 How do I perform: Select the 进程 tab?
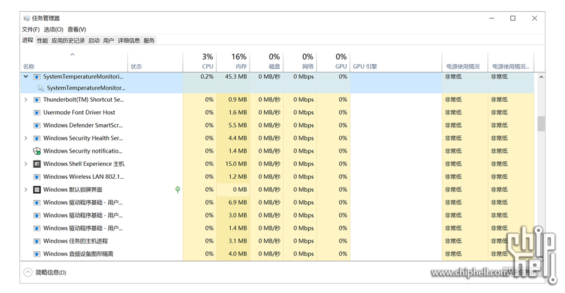[28, 40]
